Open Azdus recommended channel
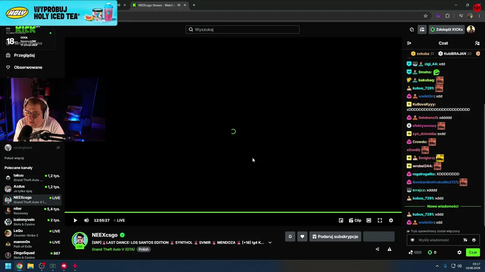 coord(32,189)
